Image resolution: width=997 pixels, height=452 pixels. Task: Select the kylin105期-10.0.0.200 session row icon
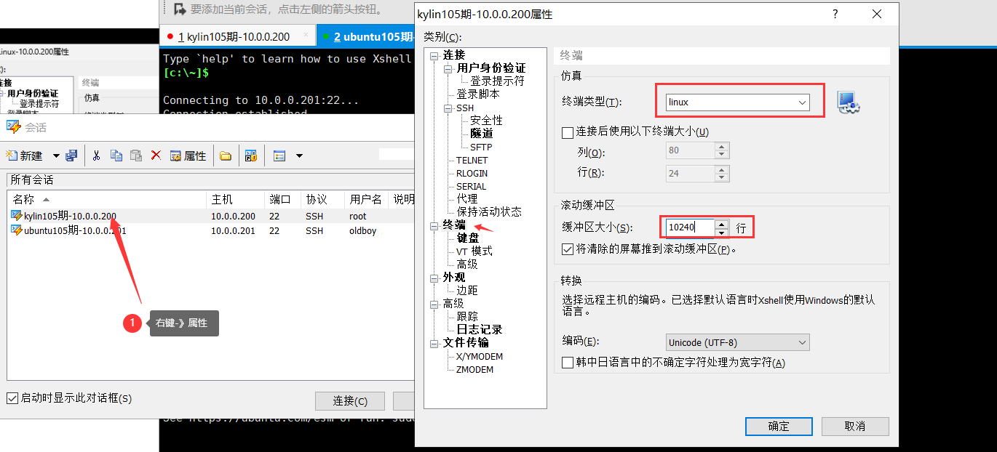click(17, 216)
